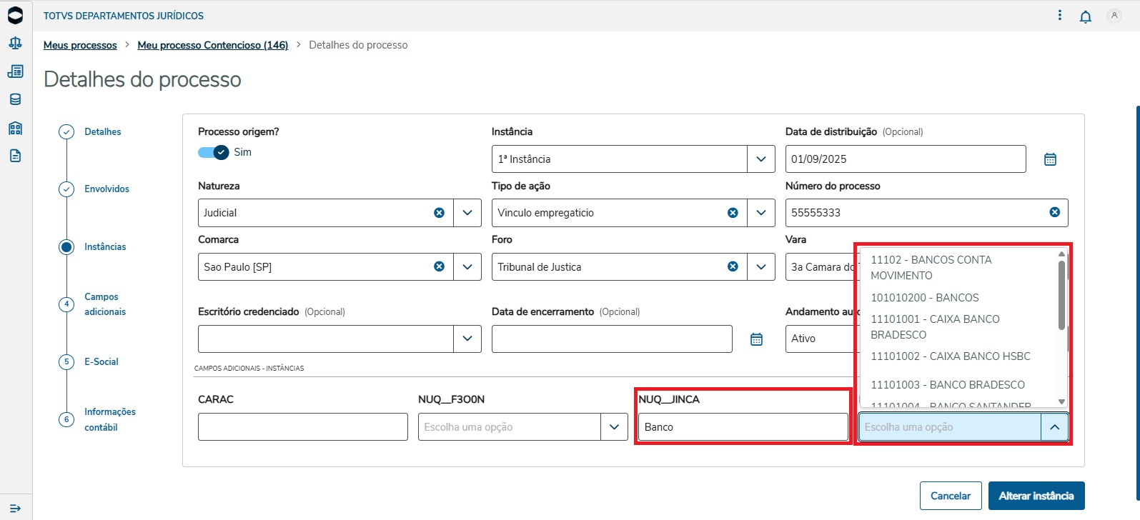Click the CARAC input field
The width and height of the screenshot is (1140, 520).
tap(302, 427)
